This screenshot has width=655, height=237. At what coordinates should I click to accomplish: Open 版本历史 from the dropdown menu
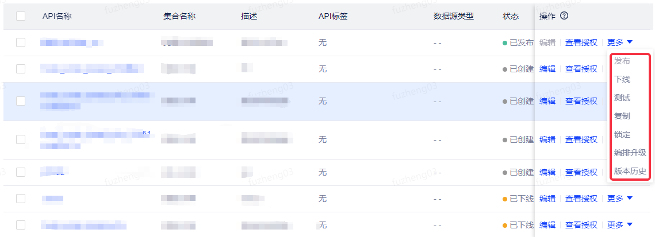coord(630,171)
